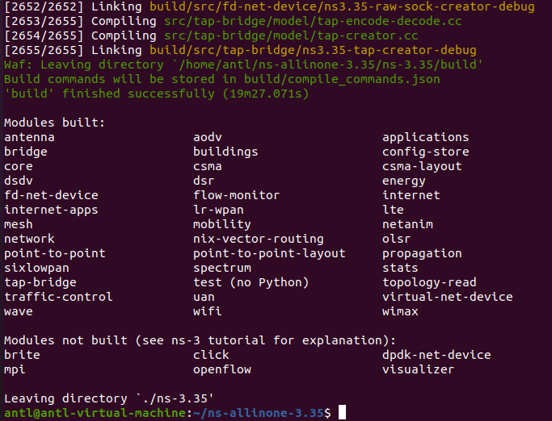Select 'tap-bridge' in modules built list
Viewport: 552px width, 421px height.
click(x=40, y=282)
